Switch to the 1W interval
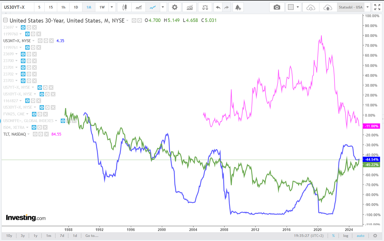The height and width of the screenshot is (241, 384). point(102,7)
